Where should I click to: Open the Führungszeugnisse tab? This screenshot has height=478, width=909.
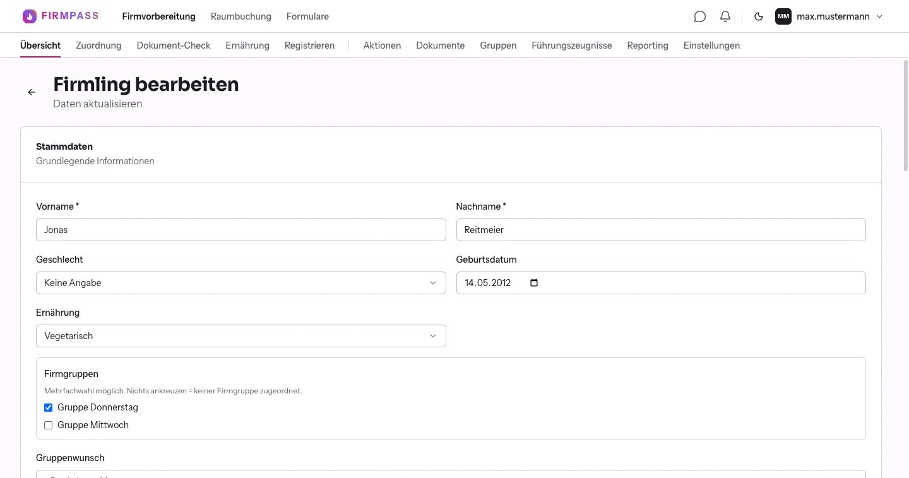click(x=572, y=45)
